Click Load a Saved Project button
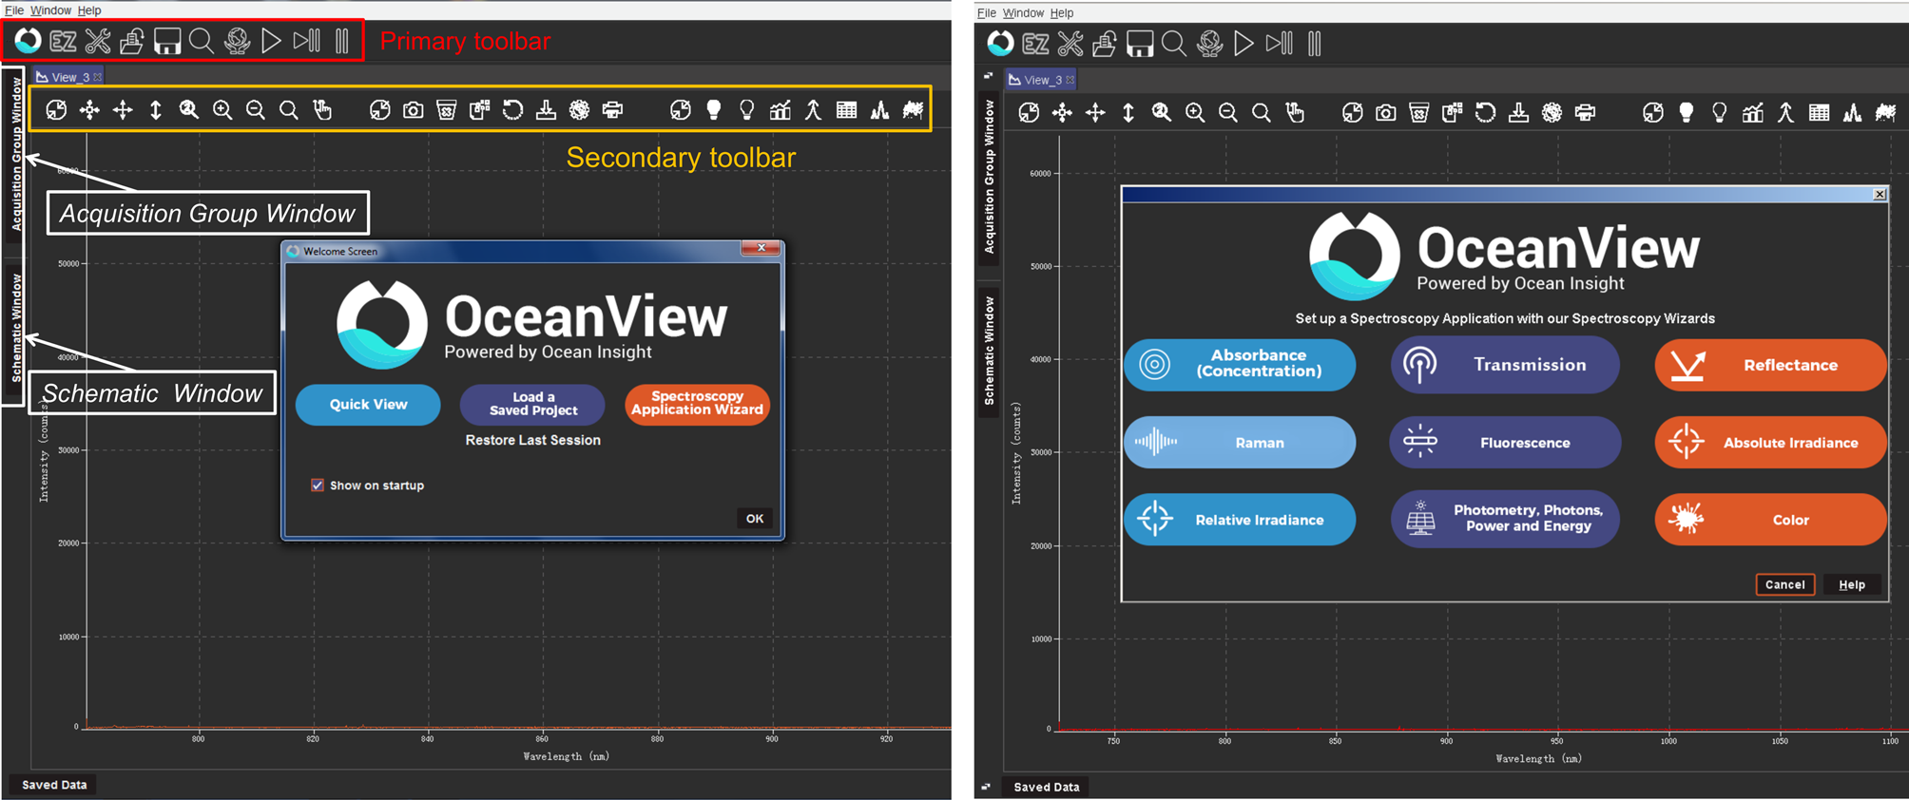1909x800 pixels. click(533, 404)
